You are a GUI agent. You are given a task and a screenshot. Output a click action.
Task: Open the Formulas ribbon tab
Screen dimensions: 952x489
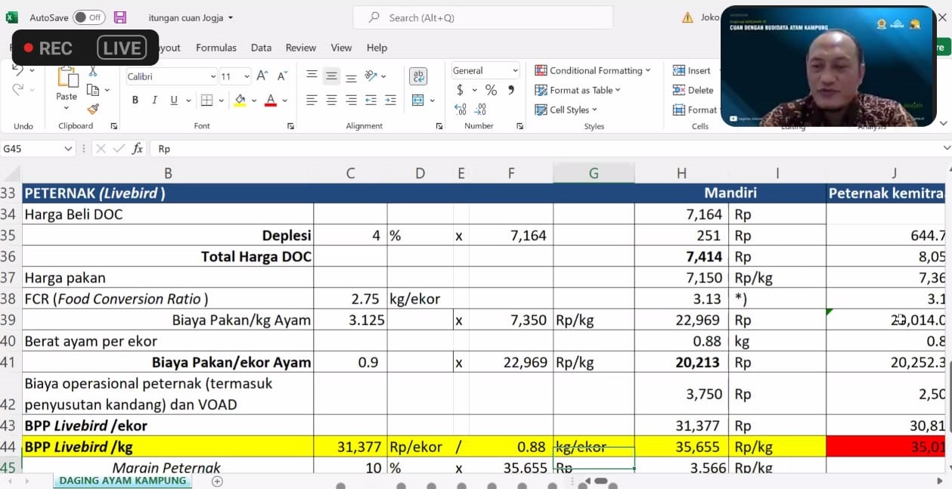tap(216, 48)
